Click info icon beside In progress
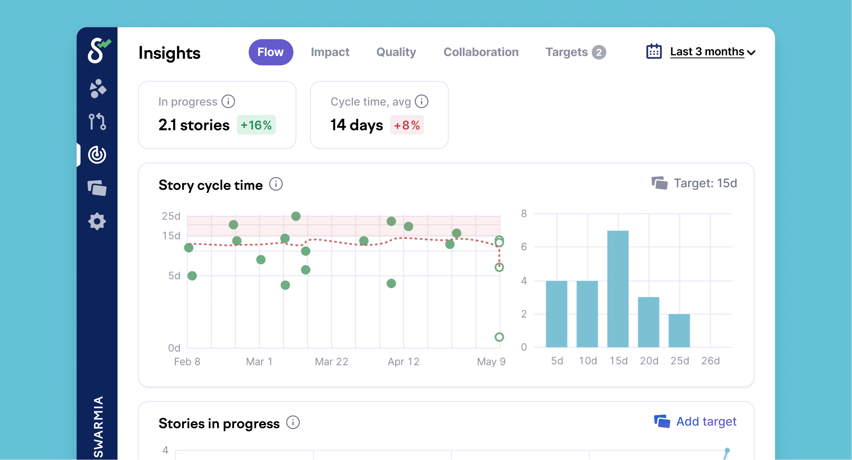 (228, 101)
